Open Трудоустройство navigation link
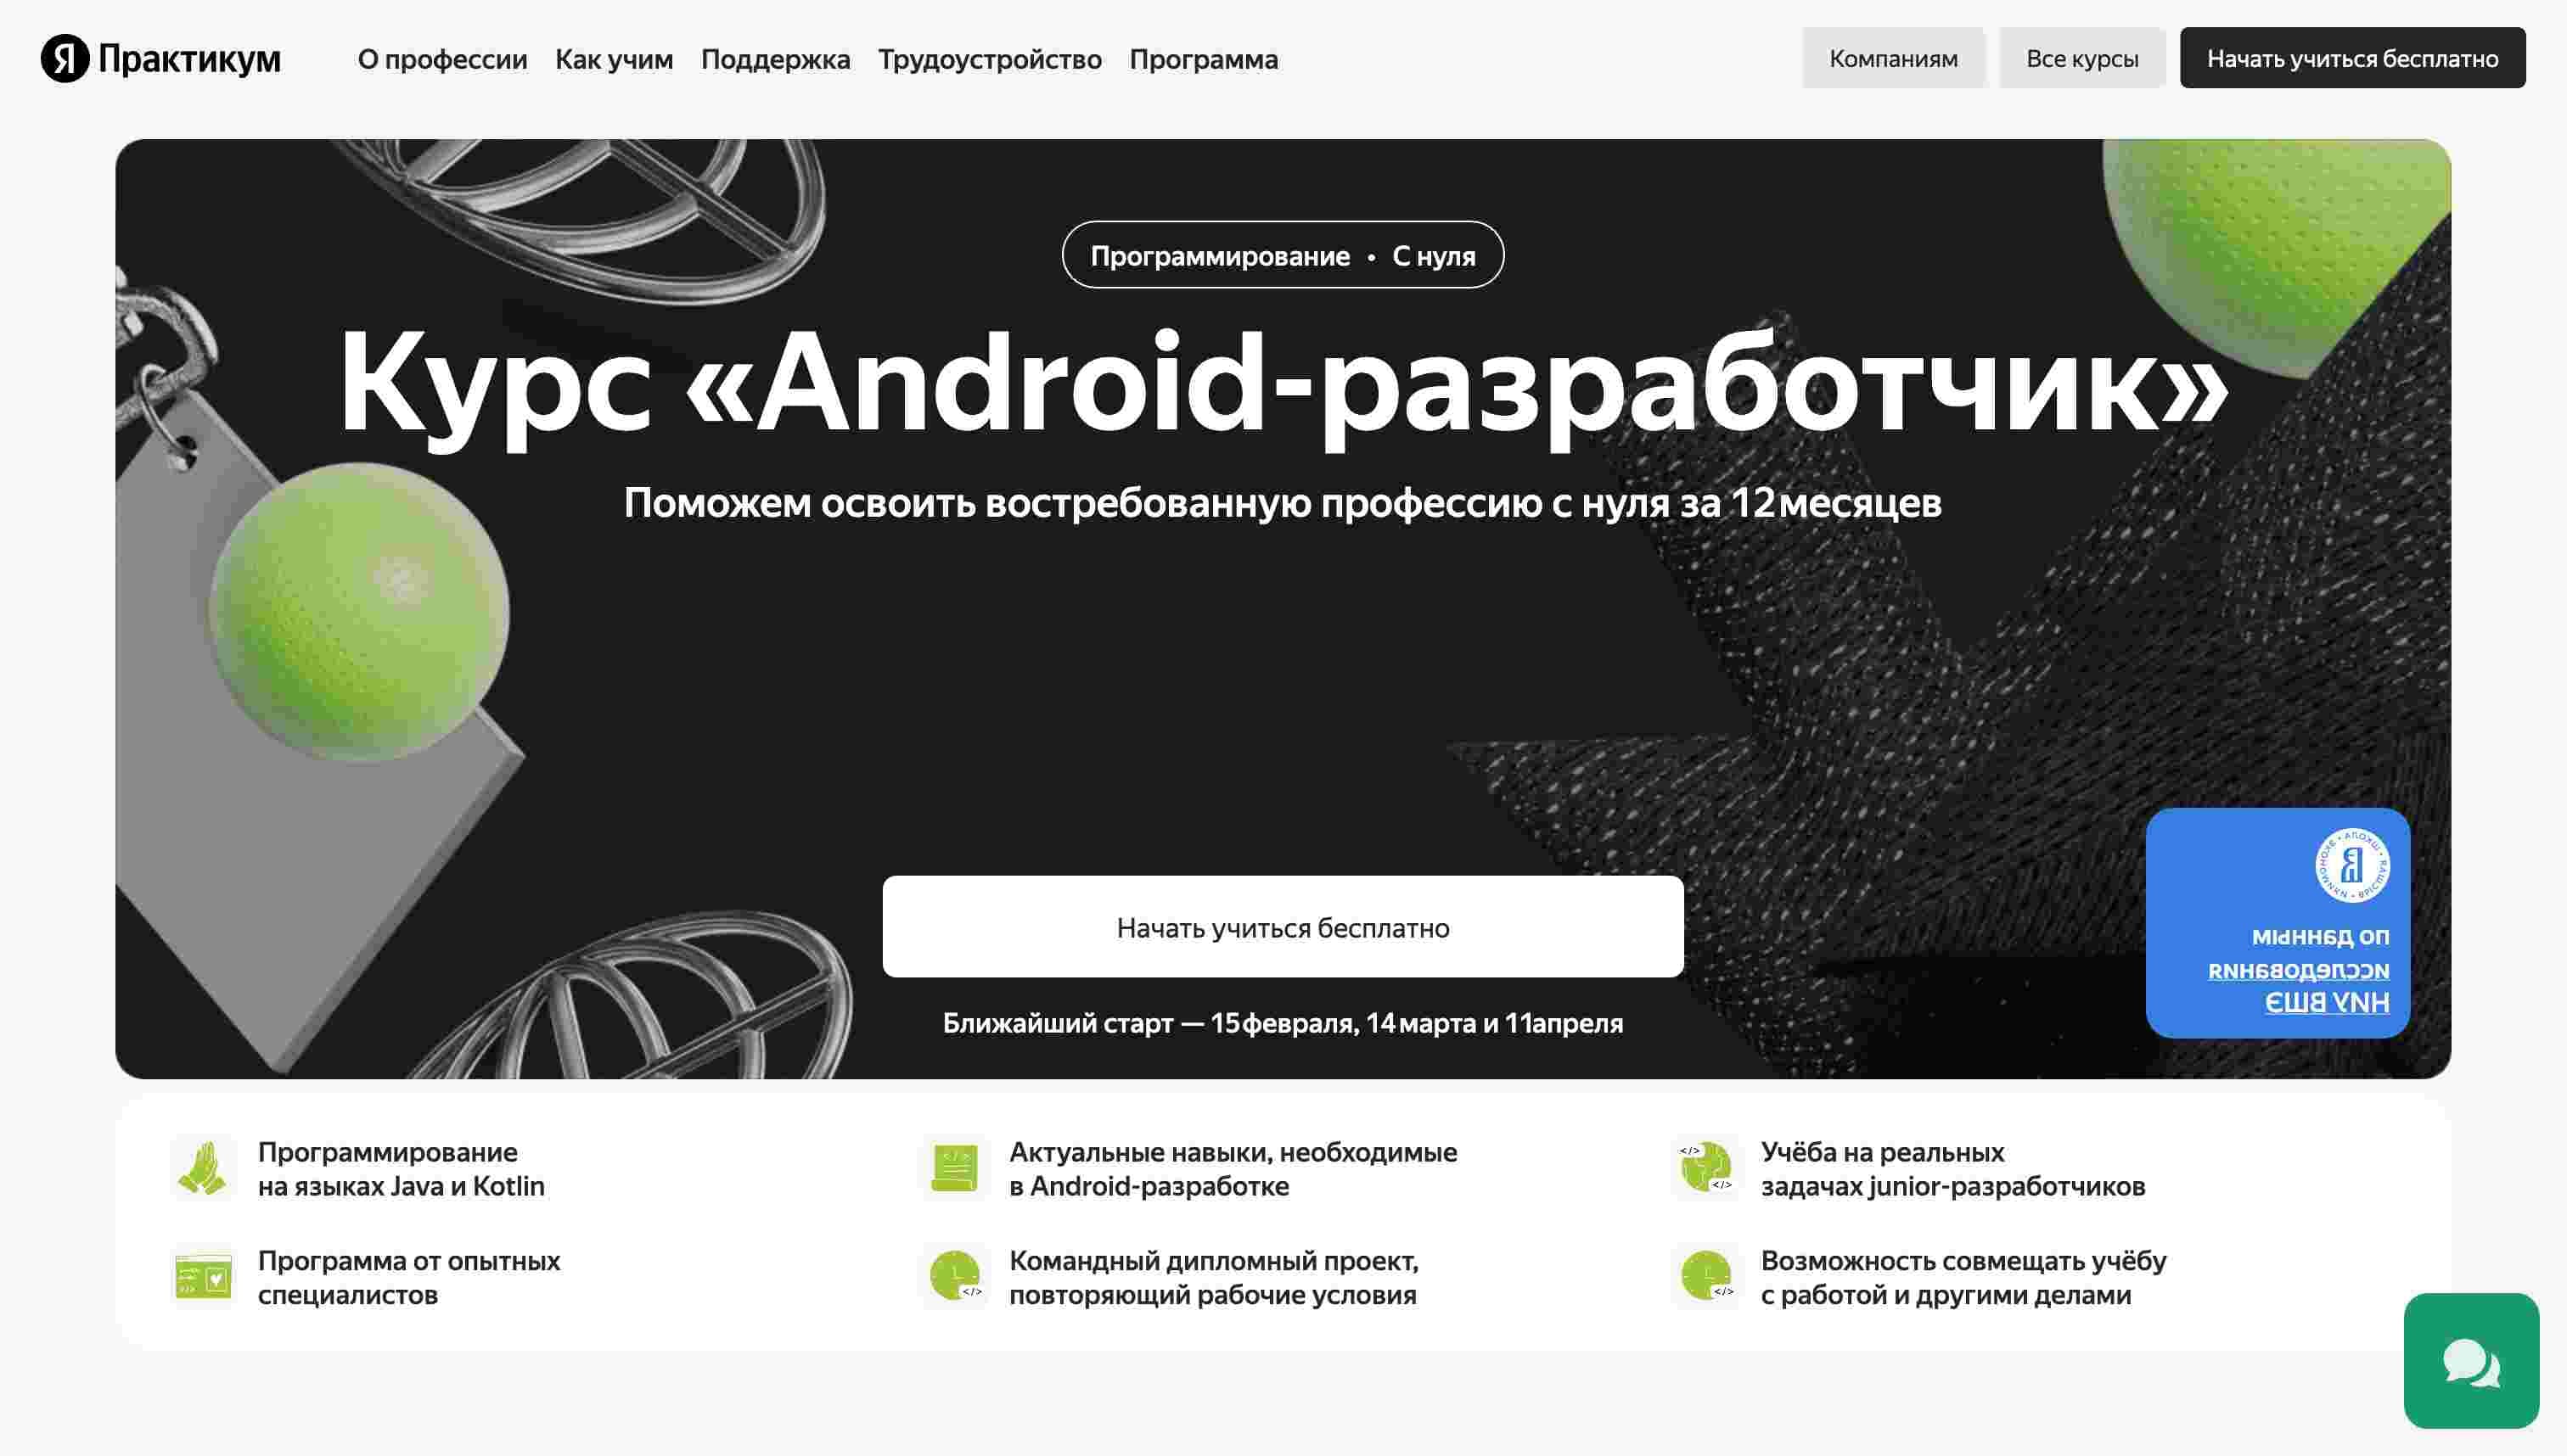 tap(990, 59)
